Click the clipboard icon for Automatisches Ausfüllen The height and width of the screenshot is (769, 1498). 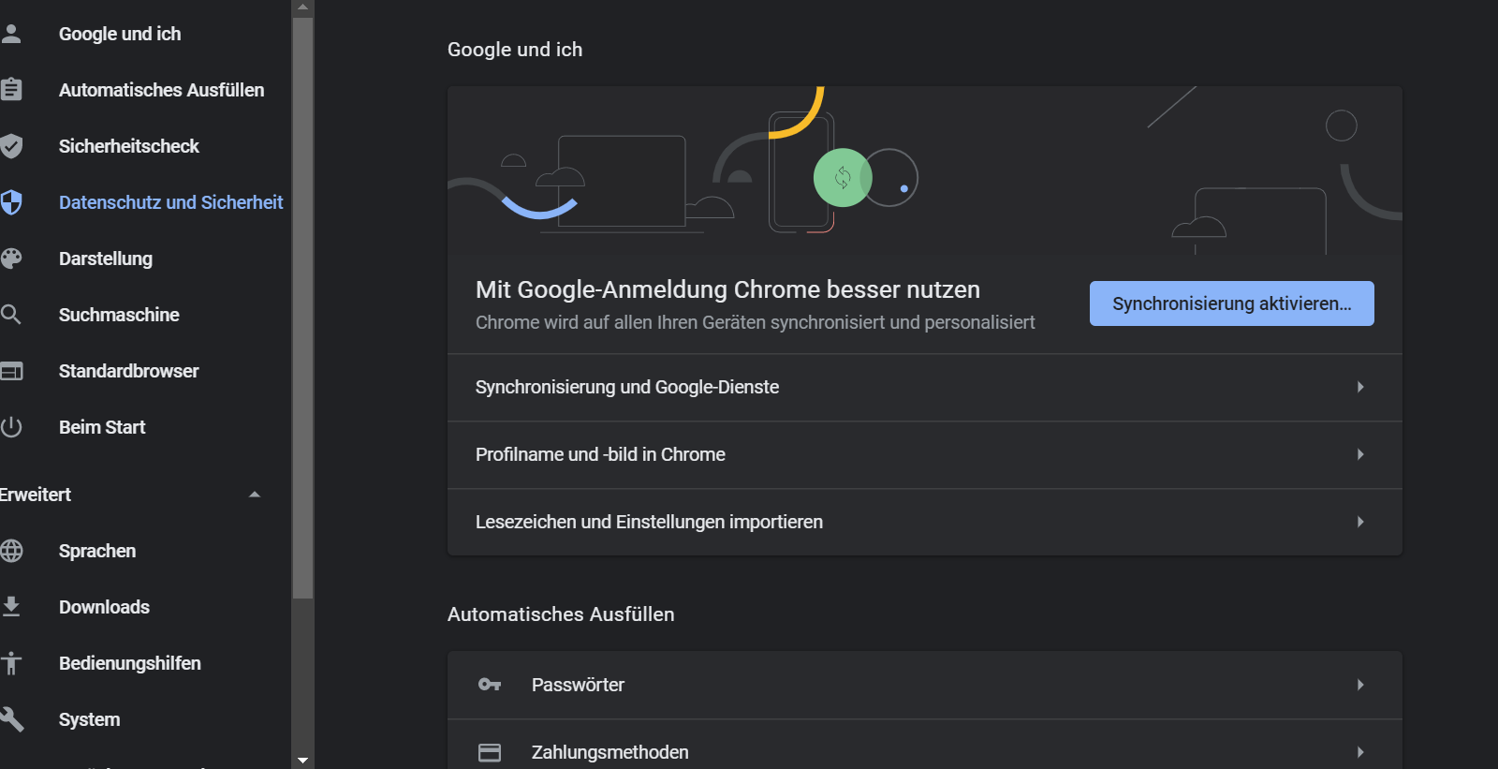pyautogui.click(x=11, y=90)
